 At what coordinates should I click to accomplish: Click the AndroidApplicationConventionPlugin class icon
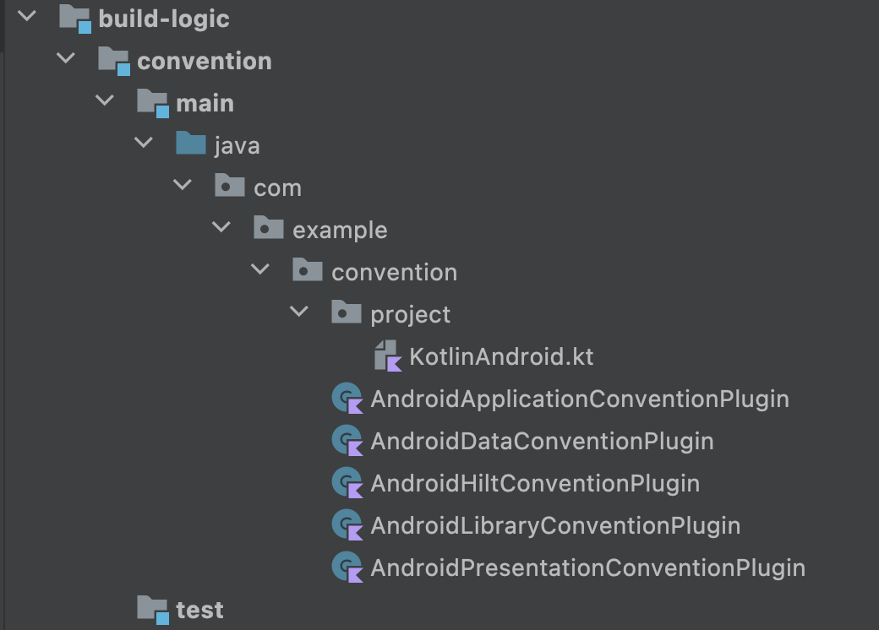coord(347,399)
